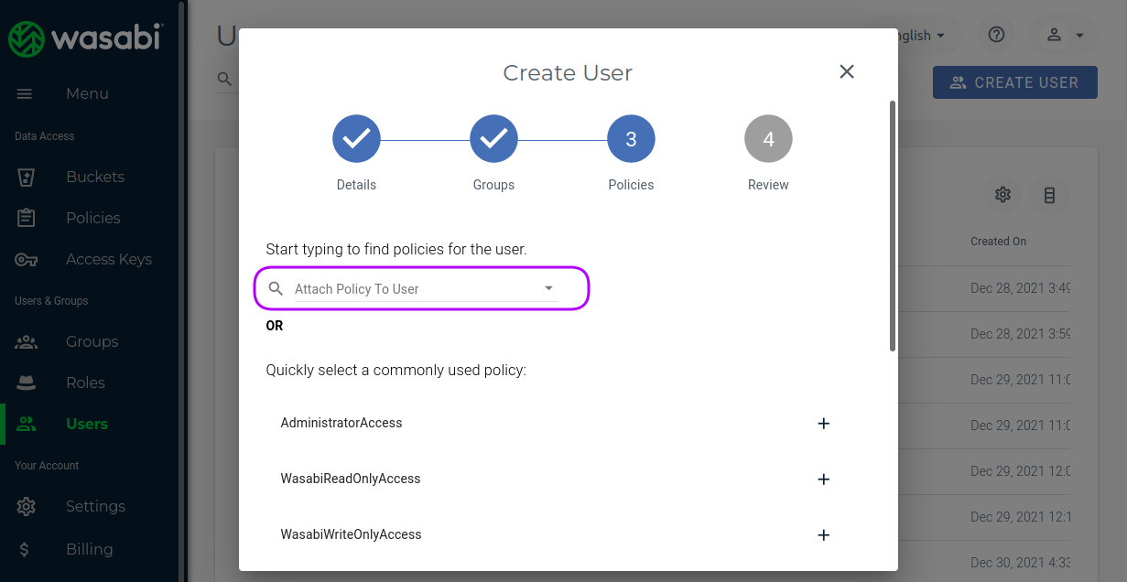
Task: Go to Groups step in wizard
Action: tap(493, 139)
